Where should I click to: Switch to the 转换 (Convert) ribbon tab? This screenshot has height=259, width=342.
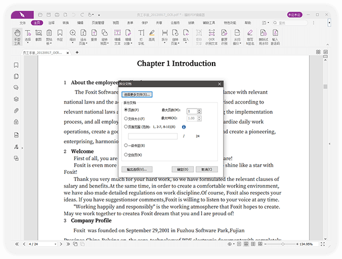pos(66,23)
